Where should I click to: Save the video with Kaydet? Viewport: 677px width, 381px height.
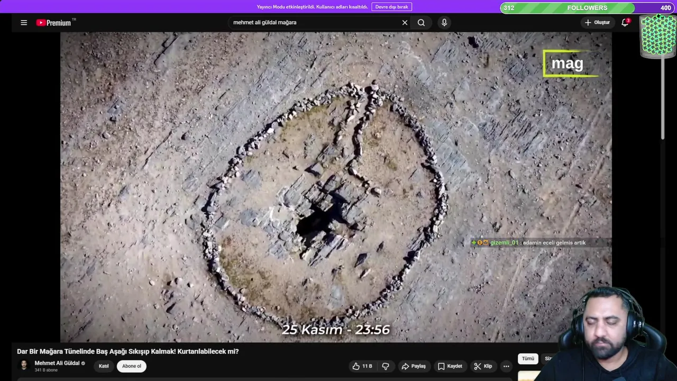pos(450,366)
